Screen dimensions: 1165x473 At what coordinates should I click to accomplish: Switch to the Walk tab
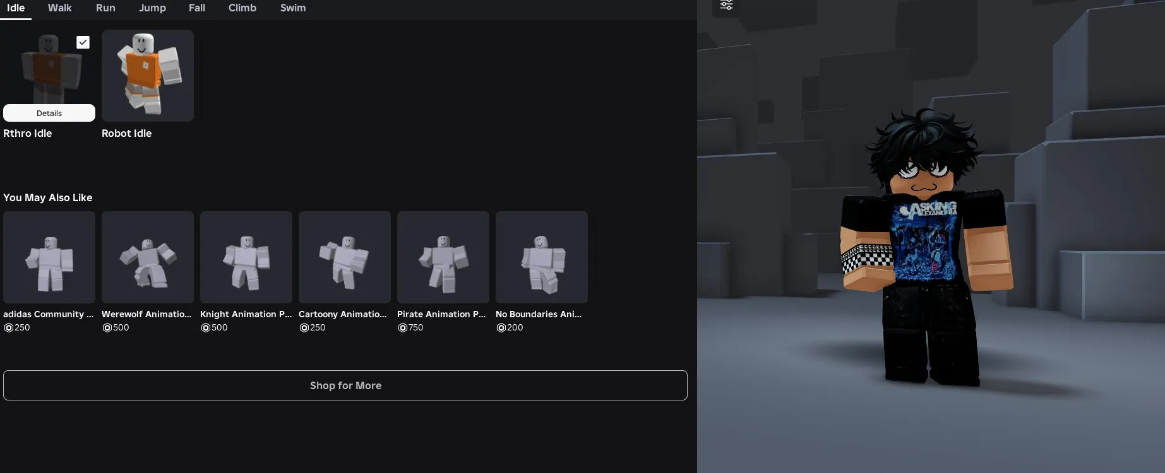pos(59,8)
